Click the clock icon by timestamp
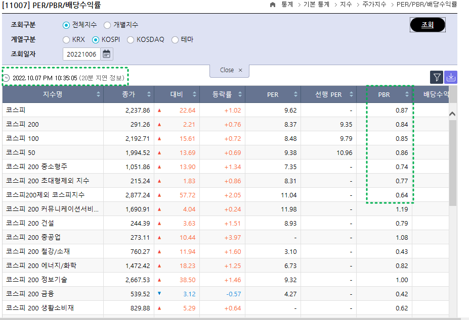 coord(6,78)
